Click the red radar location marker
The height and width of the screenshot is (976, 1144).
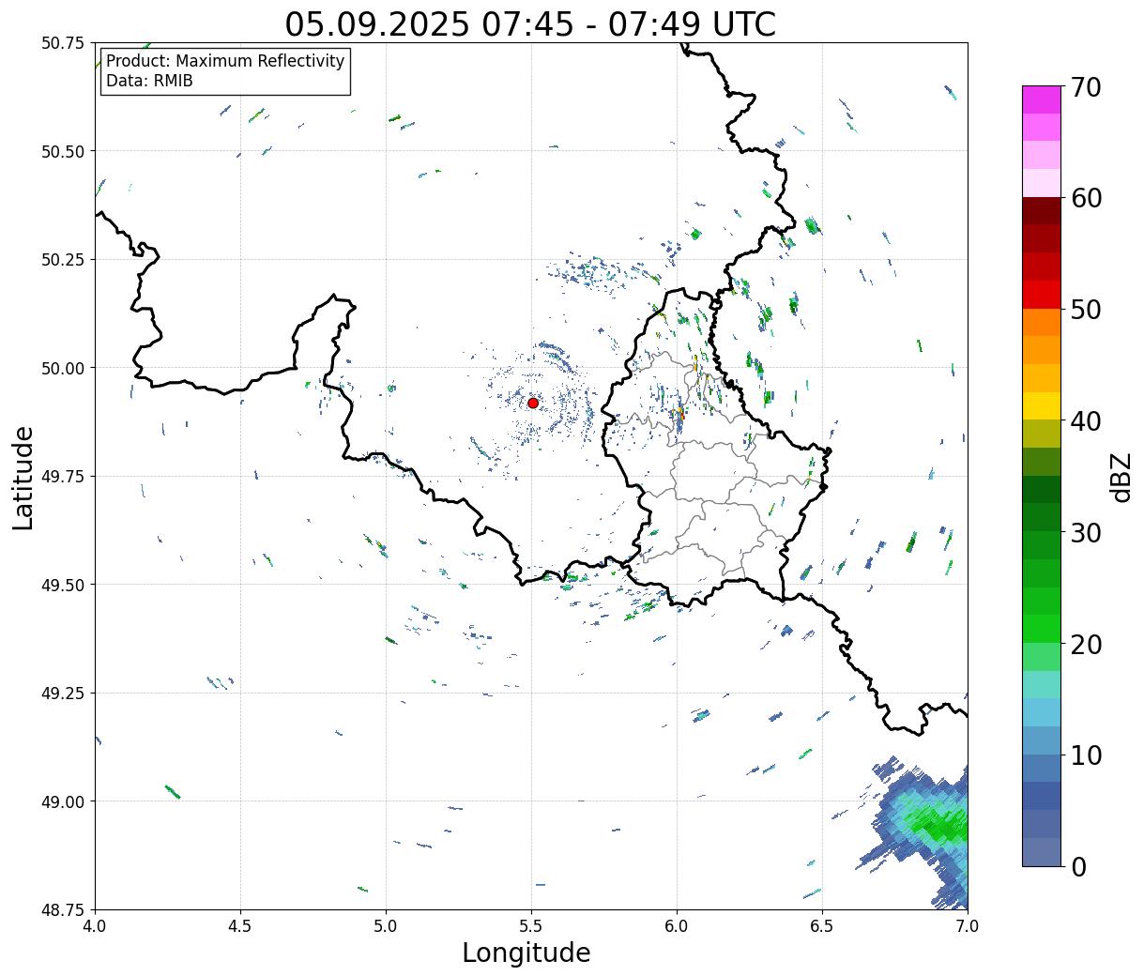point(532,403)
